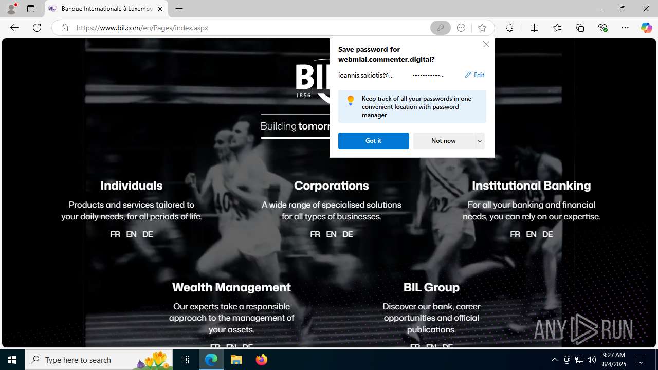This screenshot has width=658, height=370.
Task: Click the password manager tip lightbulb
Action: (350, 100)
